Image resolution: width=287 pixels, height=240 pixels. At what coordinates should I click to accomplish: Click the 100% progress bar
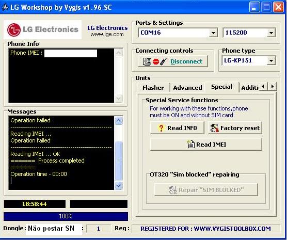click(66, 216)
